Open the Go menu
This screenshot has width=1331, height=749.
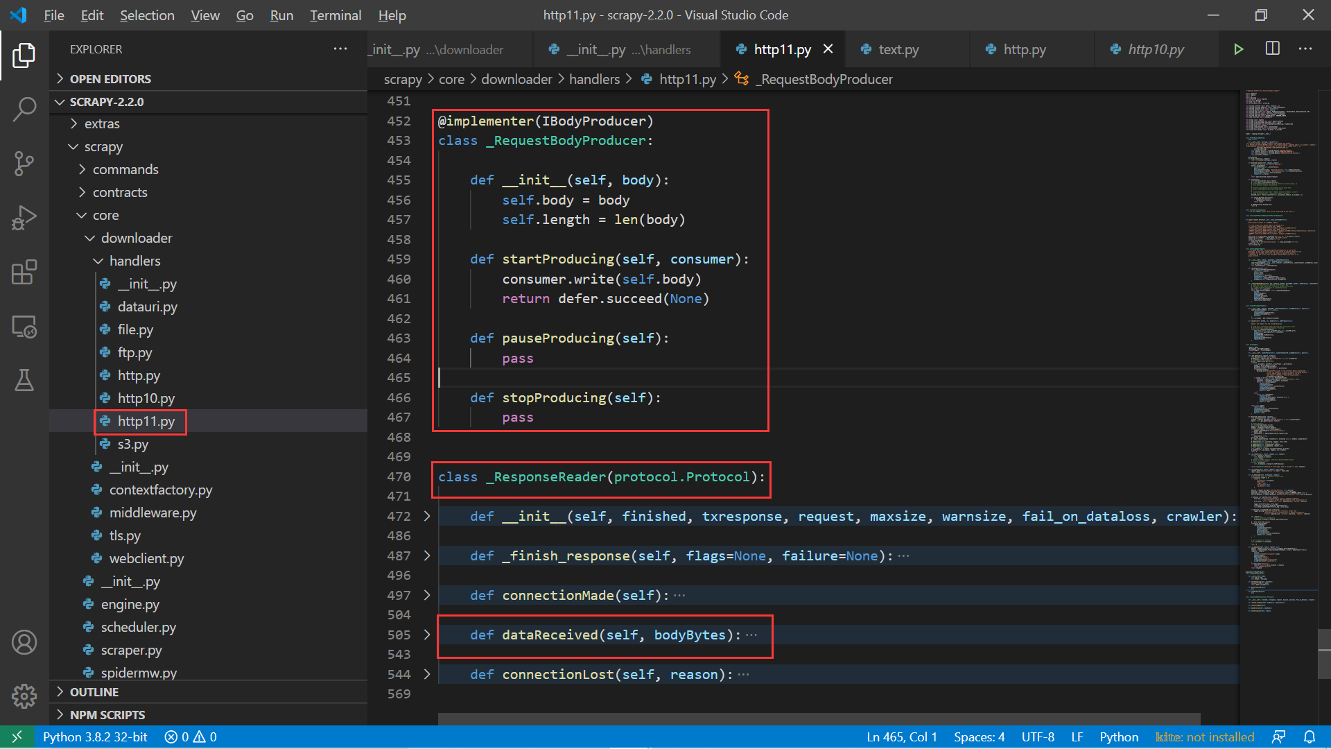(x=245, y=15)
